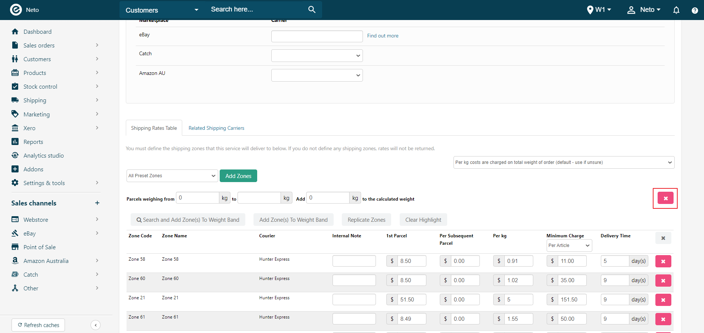Open the Find out more link

[x=383, y=36]
